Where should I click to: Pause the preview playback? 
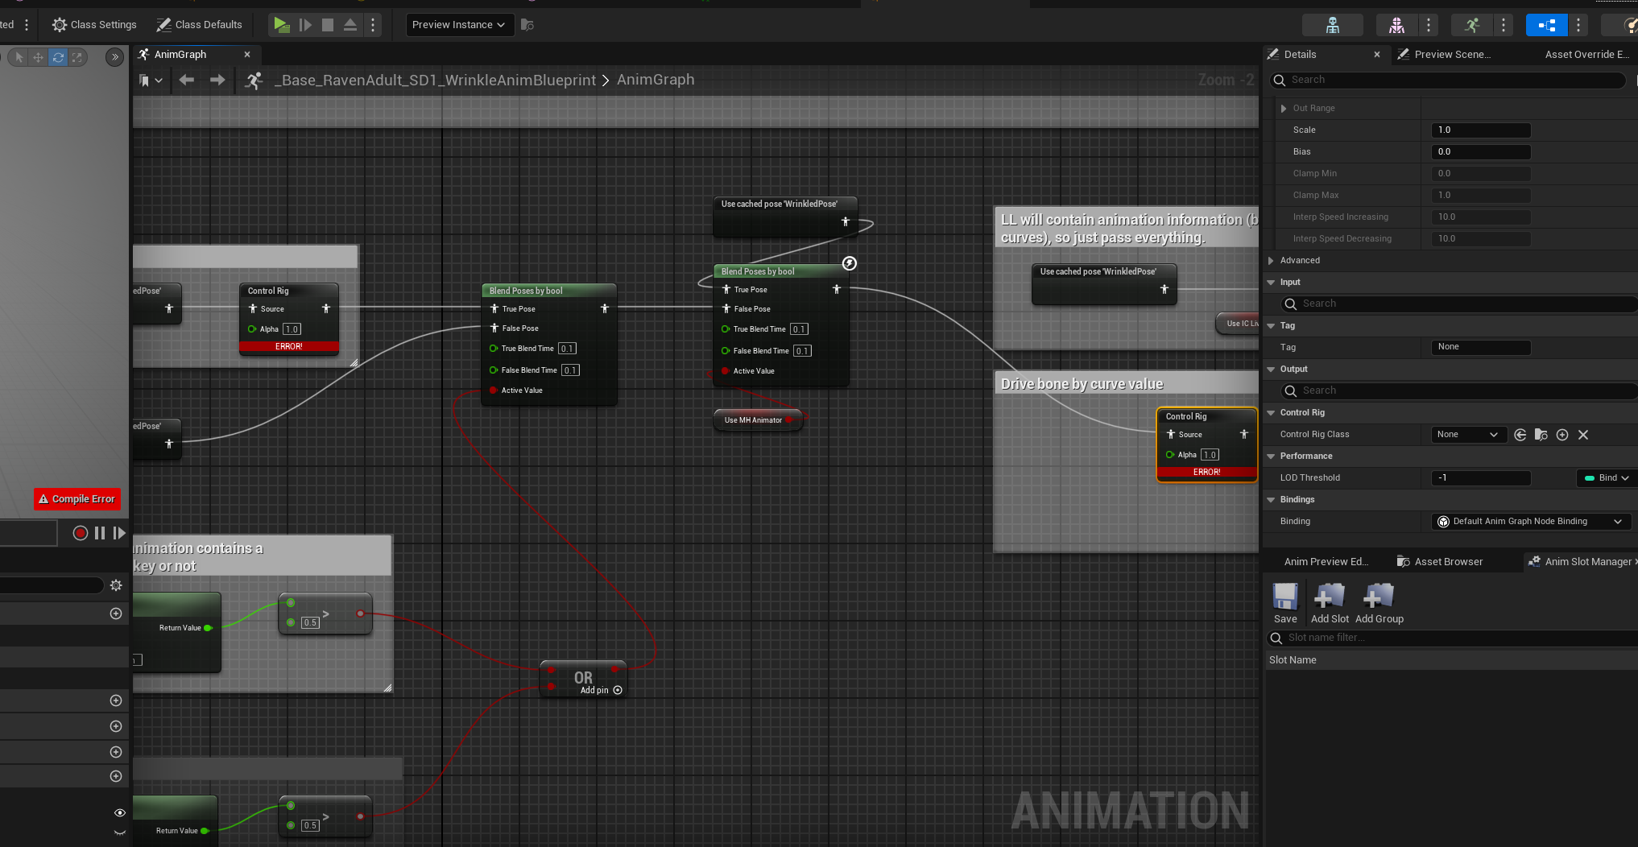coord(100,533)
